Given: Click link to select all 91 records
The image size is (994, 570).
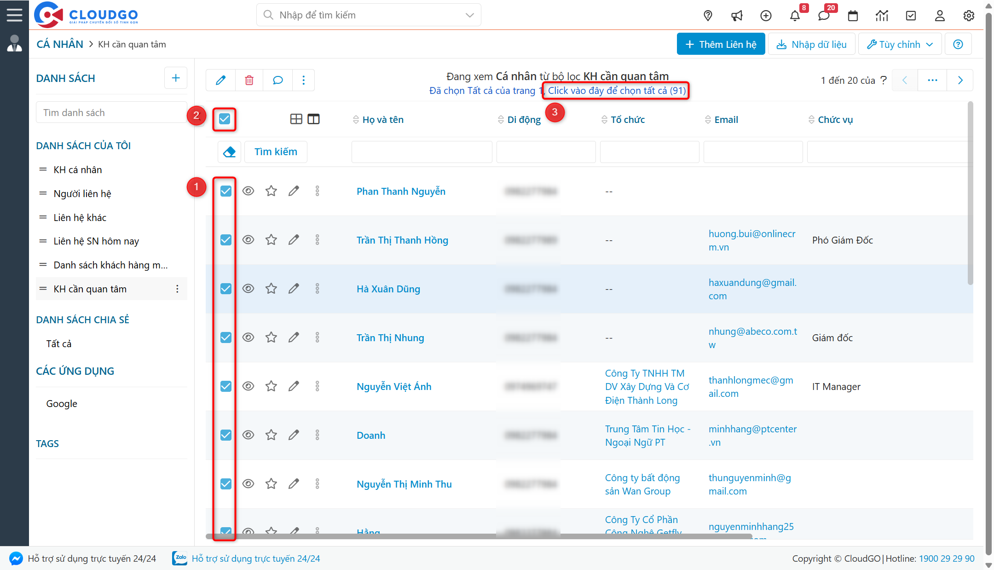Looking at the screenshot, I should coord(617,91).
